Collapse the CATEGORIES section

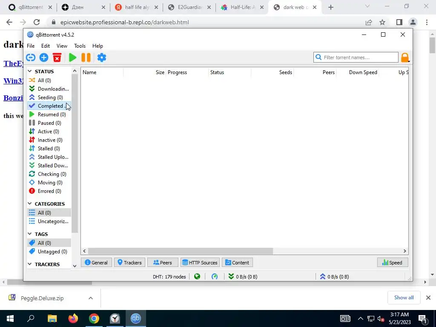pyautogui.click(x=30, y=204)
